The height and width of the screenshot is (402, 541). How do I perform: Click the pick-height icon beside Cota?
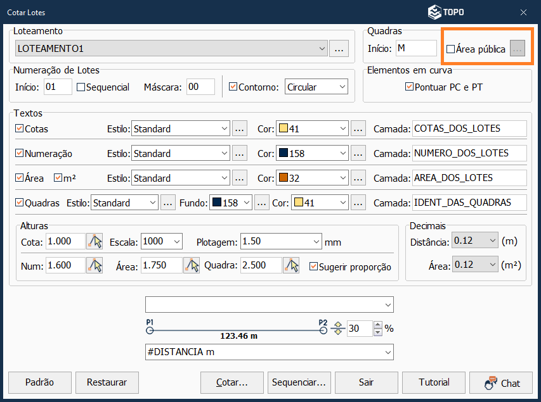tap(95, 241)
